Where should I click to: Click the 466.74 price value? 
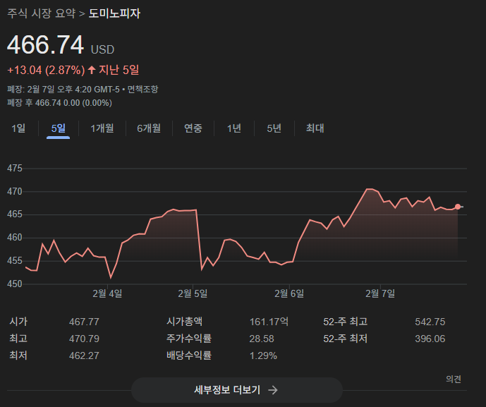pos(46,45)
